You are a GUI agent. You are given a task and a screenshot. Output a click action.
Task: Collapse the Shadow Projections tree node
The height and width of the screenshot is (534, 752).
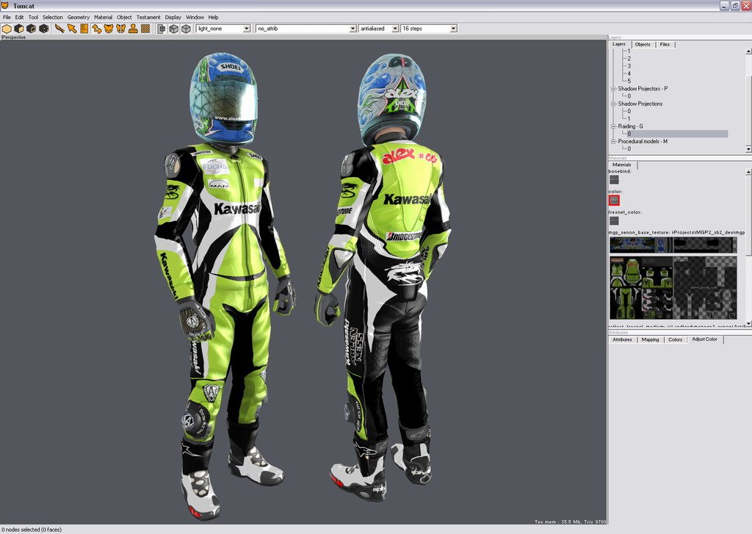[x=613, y=104]
